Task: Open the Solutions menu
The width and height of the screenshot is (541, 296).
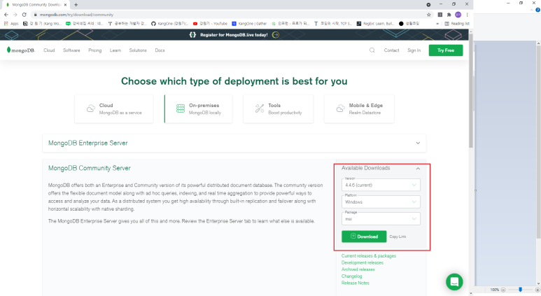Action: 138,50
